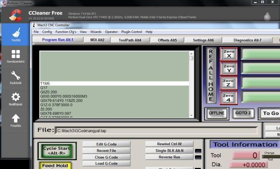
Task: Open Beállítások settings gear icon
Action: coord(15,99)
